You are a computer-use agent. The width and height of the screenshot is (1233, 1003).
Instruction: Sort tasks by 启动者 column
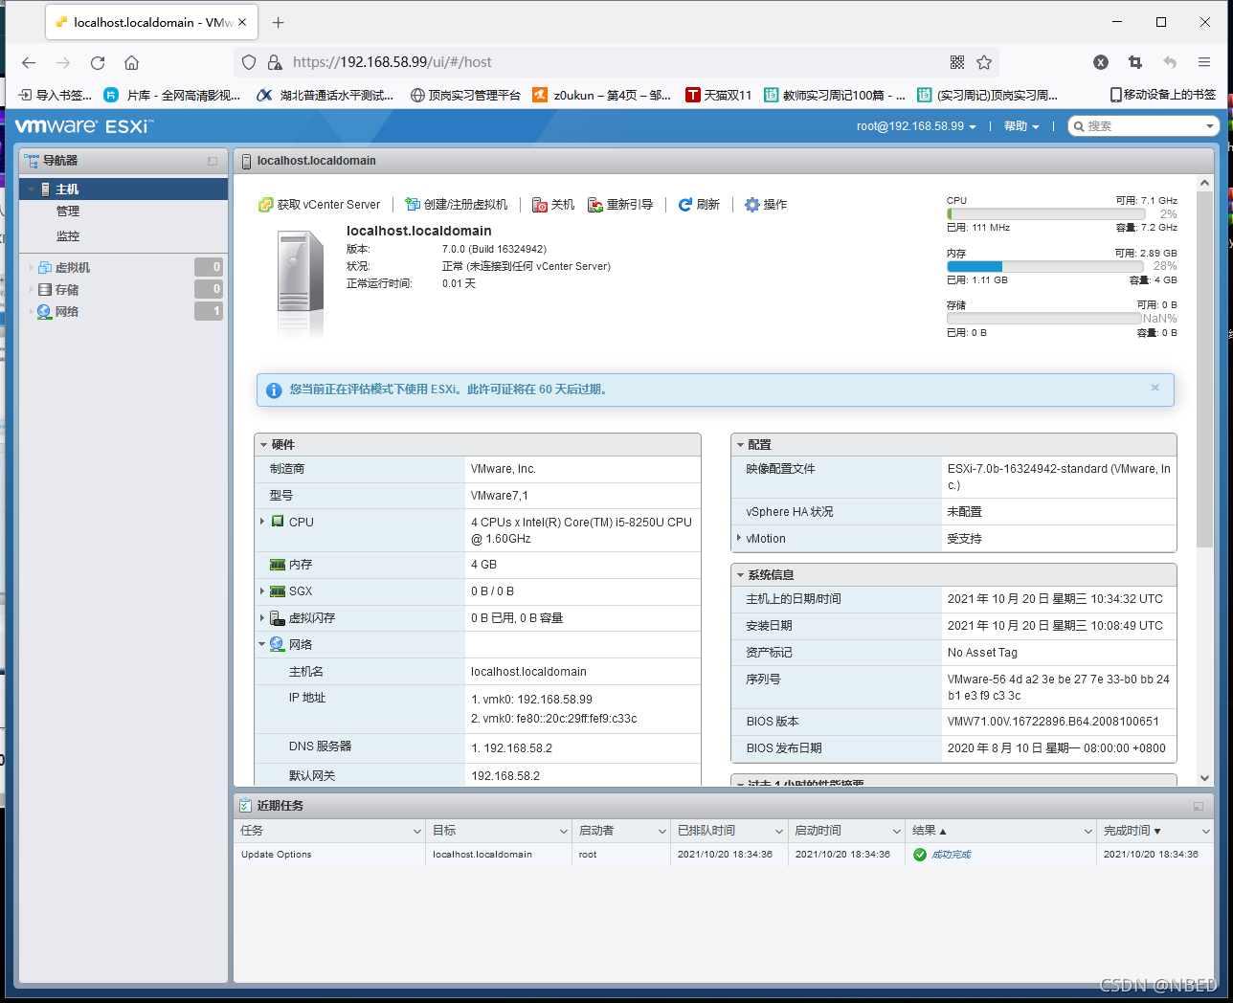(x=621, y=831)
